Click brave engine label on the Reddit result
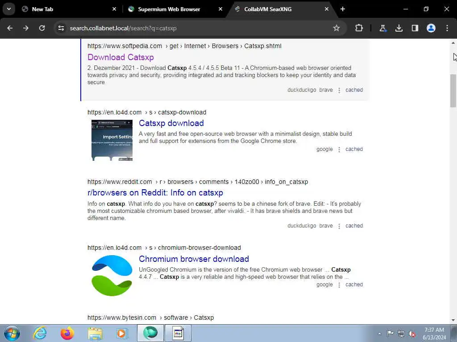Image resolution: width=457 pixels, height=342 pixels. tap(326, 226)
